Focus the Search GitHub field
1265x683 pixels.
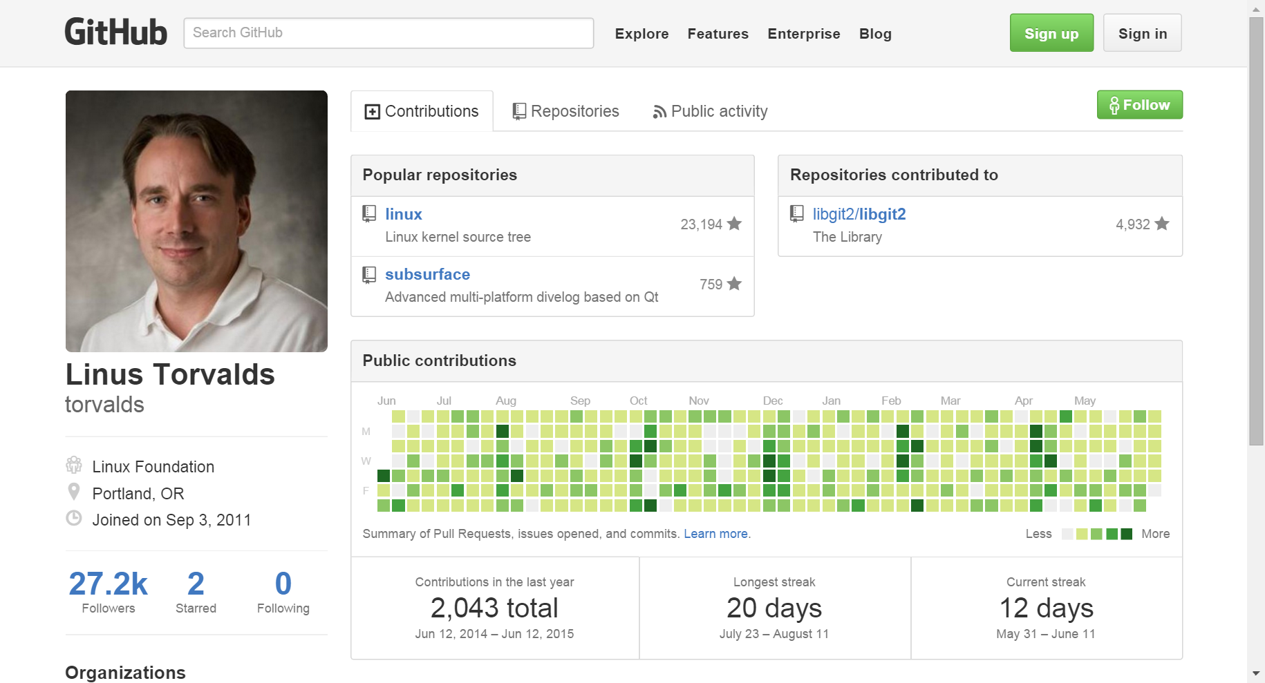pyautogui.click(x=388, y=33)
